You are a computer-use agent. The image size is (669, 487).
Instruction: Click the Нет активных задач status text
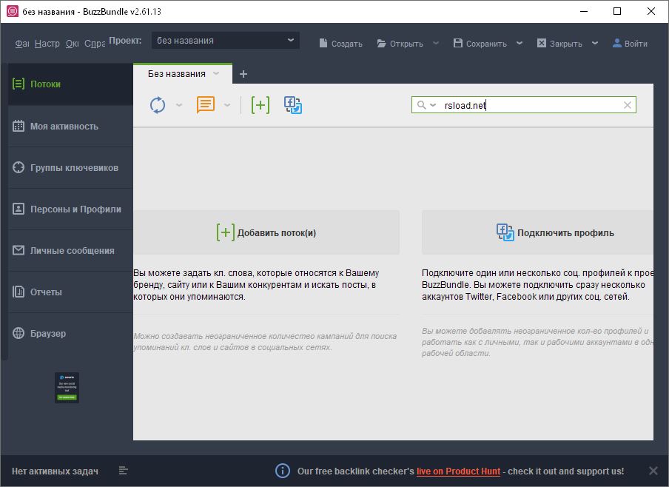coord(55,471)
